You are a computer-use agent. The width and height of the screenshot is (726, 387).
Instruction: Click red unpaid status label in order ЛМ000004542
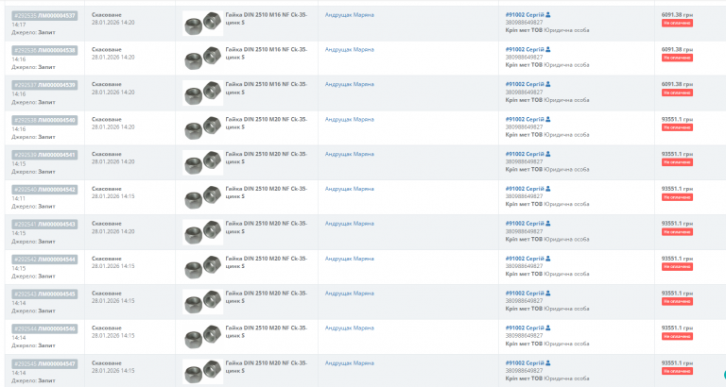(677, 197)
